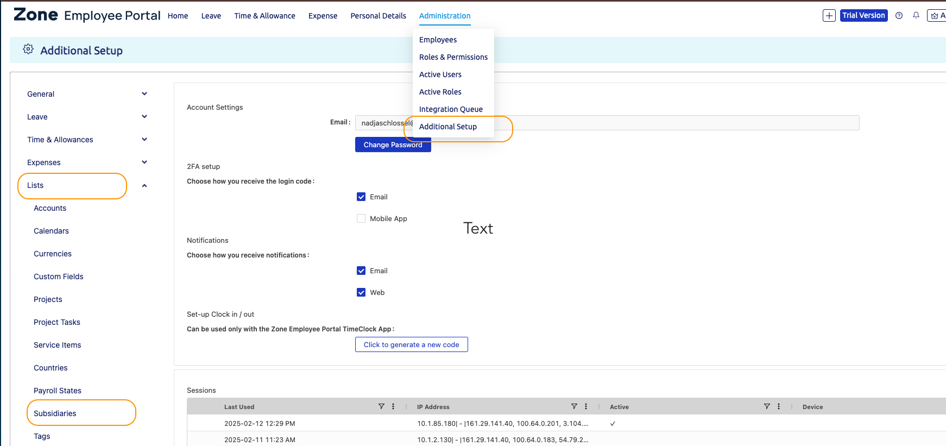Select Additional Setup menu entry

click(x=448, y=127)
